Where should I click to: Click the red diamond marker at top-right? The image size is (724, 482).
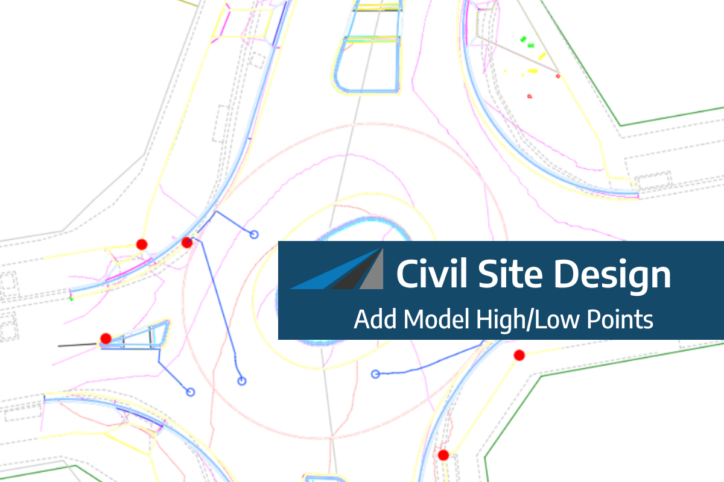(557, 76)
